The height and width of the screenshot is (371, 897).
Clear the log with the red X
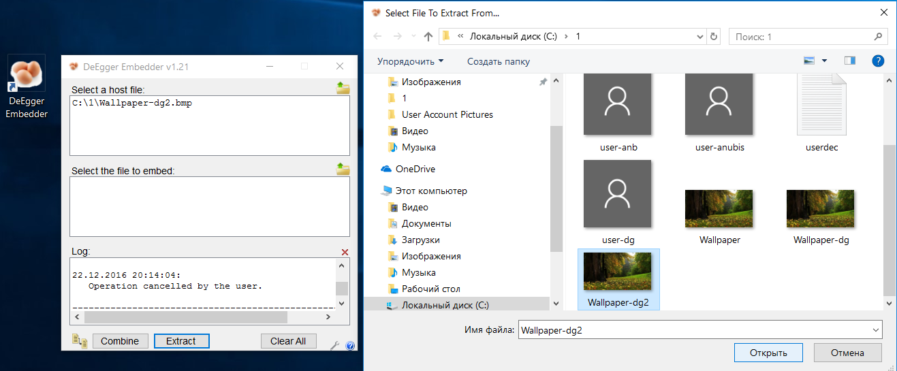(x=345, y=252)
